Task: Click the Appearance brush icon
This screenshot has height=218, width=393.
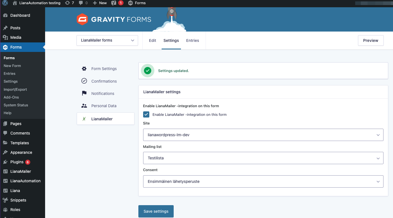Action: 5,152
